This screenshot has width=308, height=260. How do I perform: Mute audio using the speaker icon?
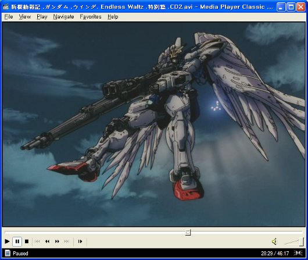click(274, 241)
